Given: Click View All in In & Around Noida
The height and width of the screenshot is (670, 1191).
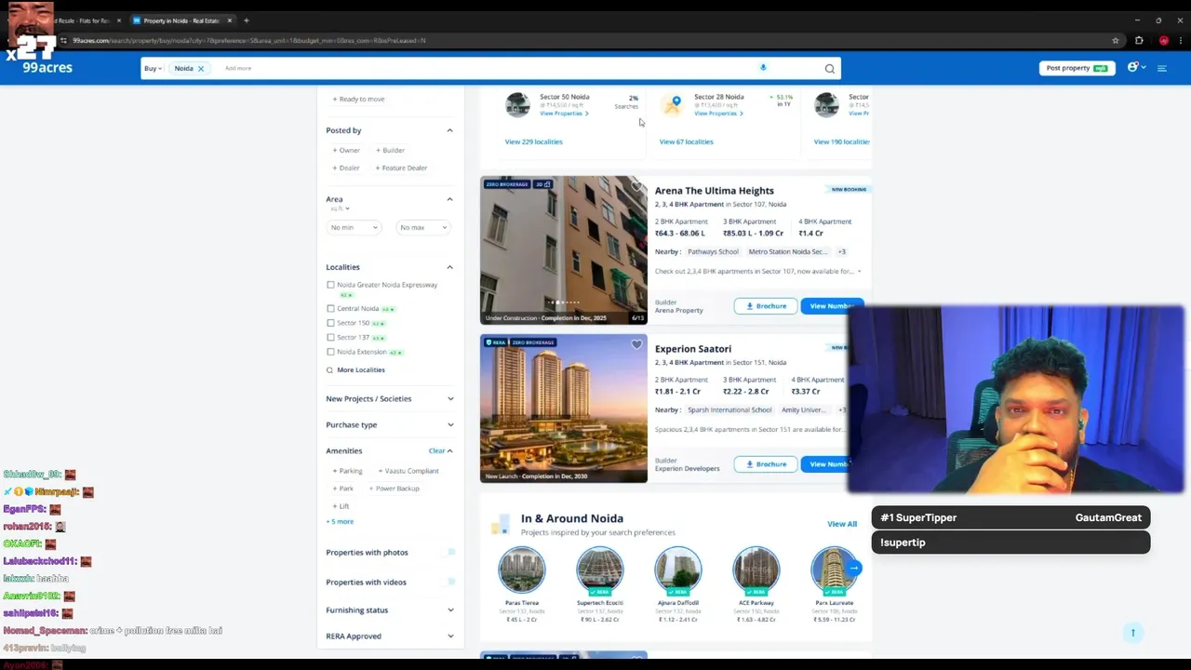Looking at the screenshot, I should (x=842, y=524).
